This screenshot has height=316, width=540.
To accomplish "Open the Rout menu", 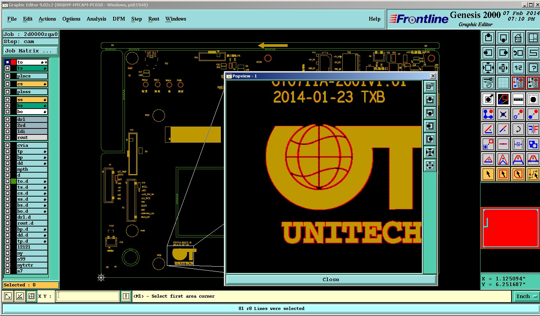I will [154, 19].
